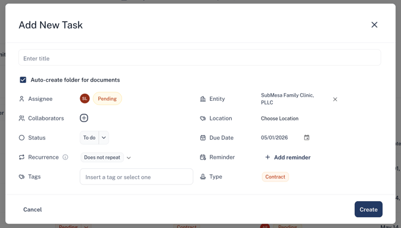This screenshot has height=228, width=401.
Task: Click the SL assignee avatar
Action: [84, 98]
